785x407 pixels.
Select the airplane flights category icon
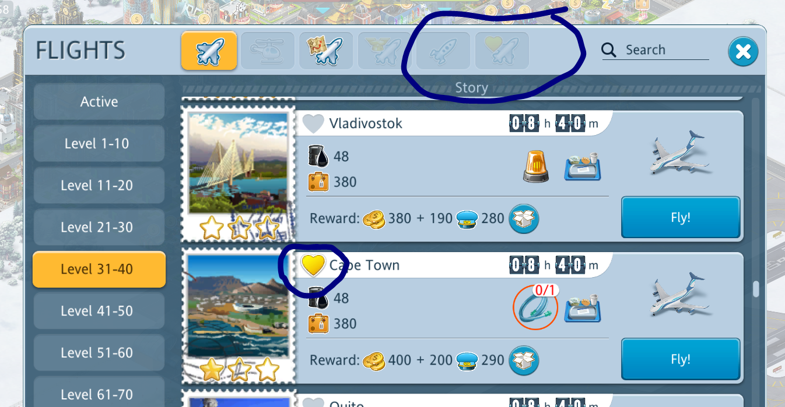point(209,51)
